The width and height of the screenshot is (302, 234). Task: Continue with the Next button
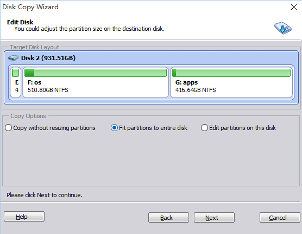[x=214, y=217]
